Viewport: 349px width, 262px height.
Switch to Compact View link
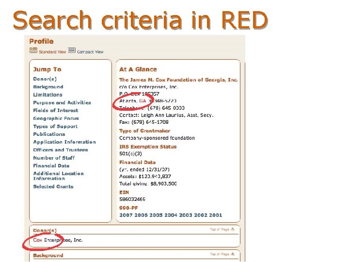click(x=90, y=52)
